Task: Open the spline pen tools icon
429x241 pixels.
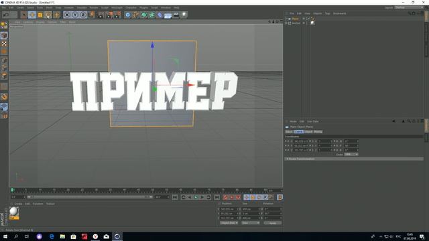Action: pyautogui.click(x=135, y=15)
